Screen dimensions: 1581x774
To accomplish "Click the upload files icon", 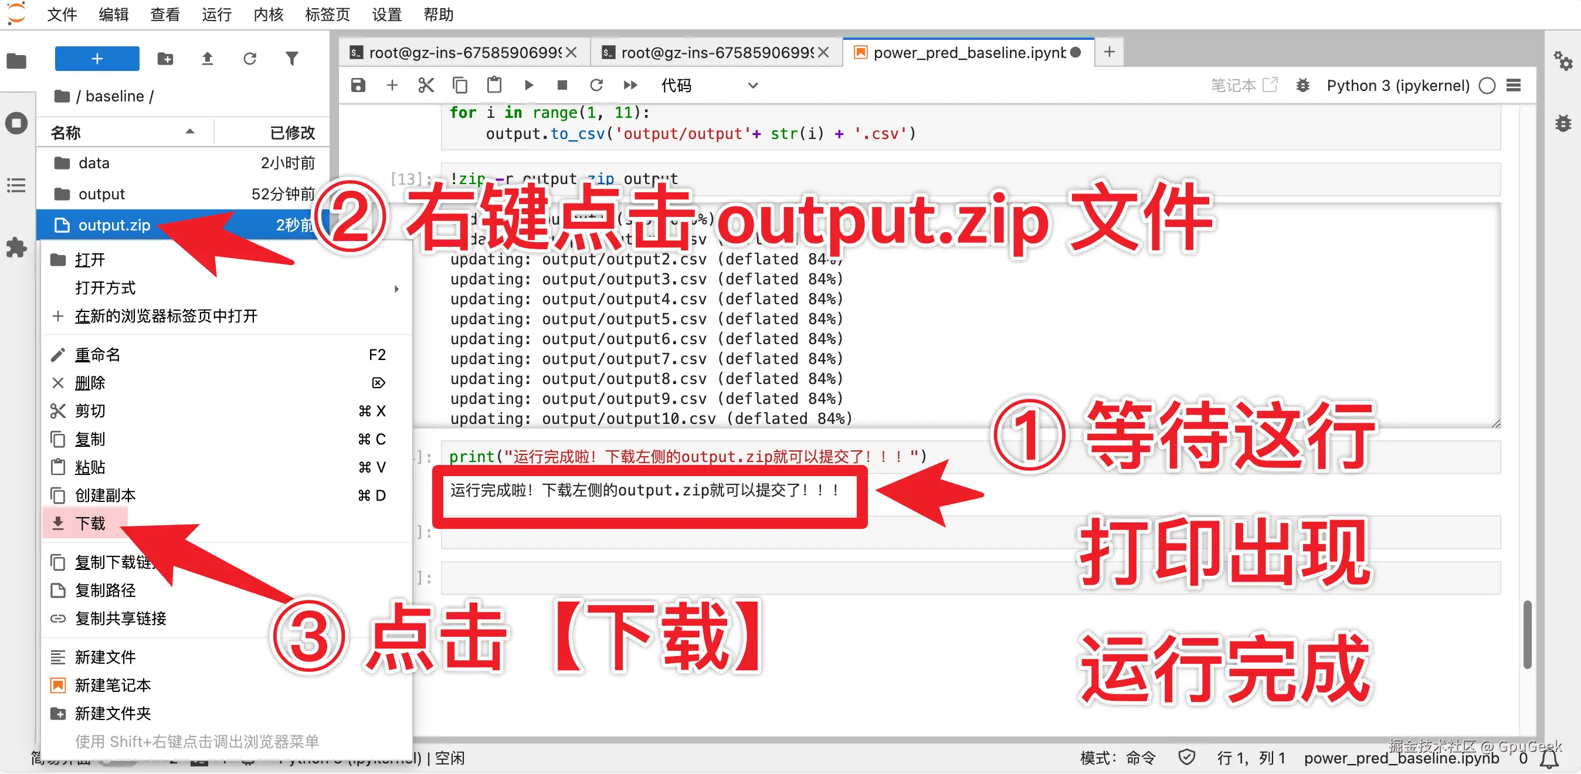I will coord(207,59).
